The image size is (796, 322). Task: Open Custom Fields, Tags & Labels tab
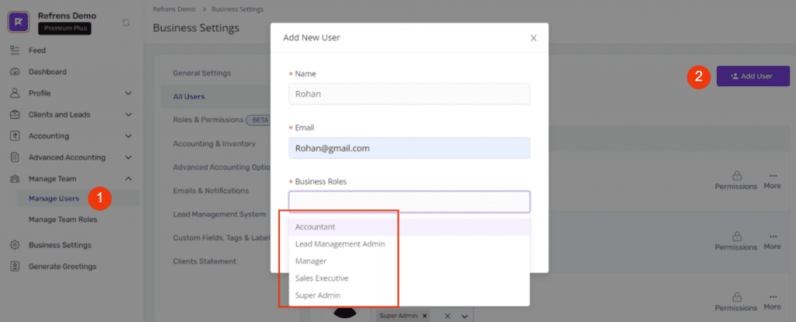pyautogui.click(x=222, y=238)
